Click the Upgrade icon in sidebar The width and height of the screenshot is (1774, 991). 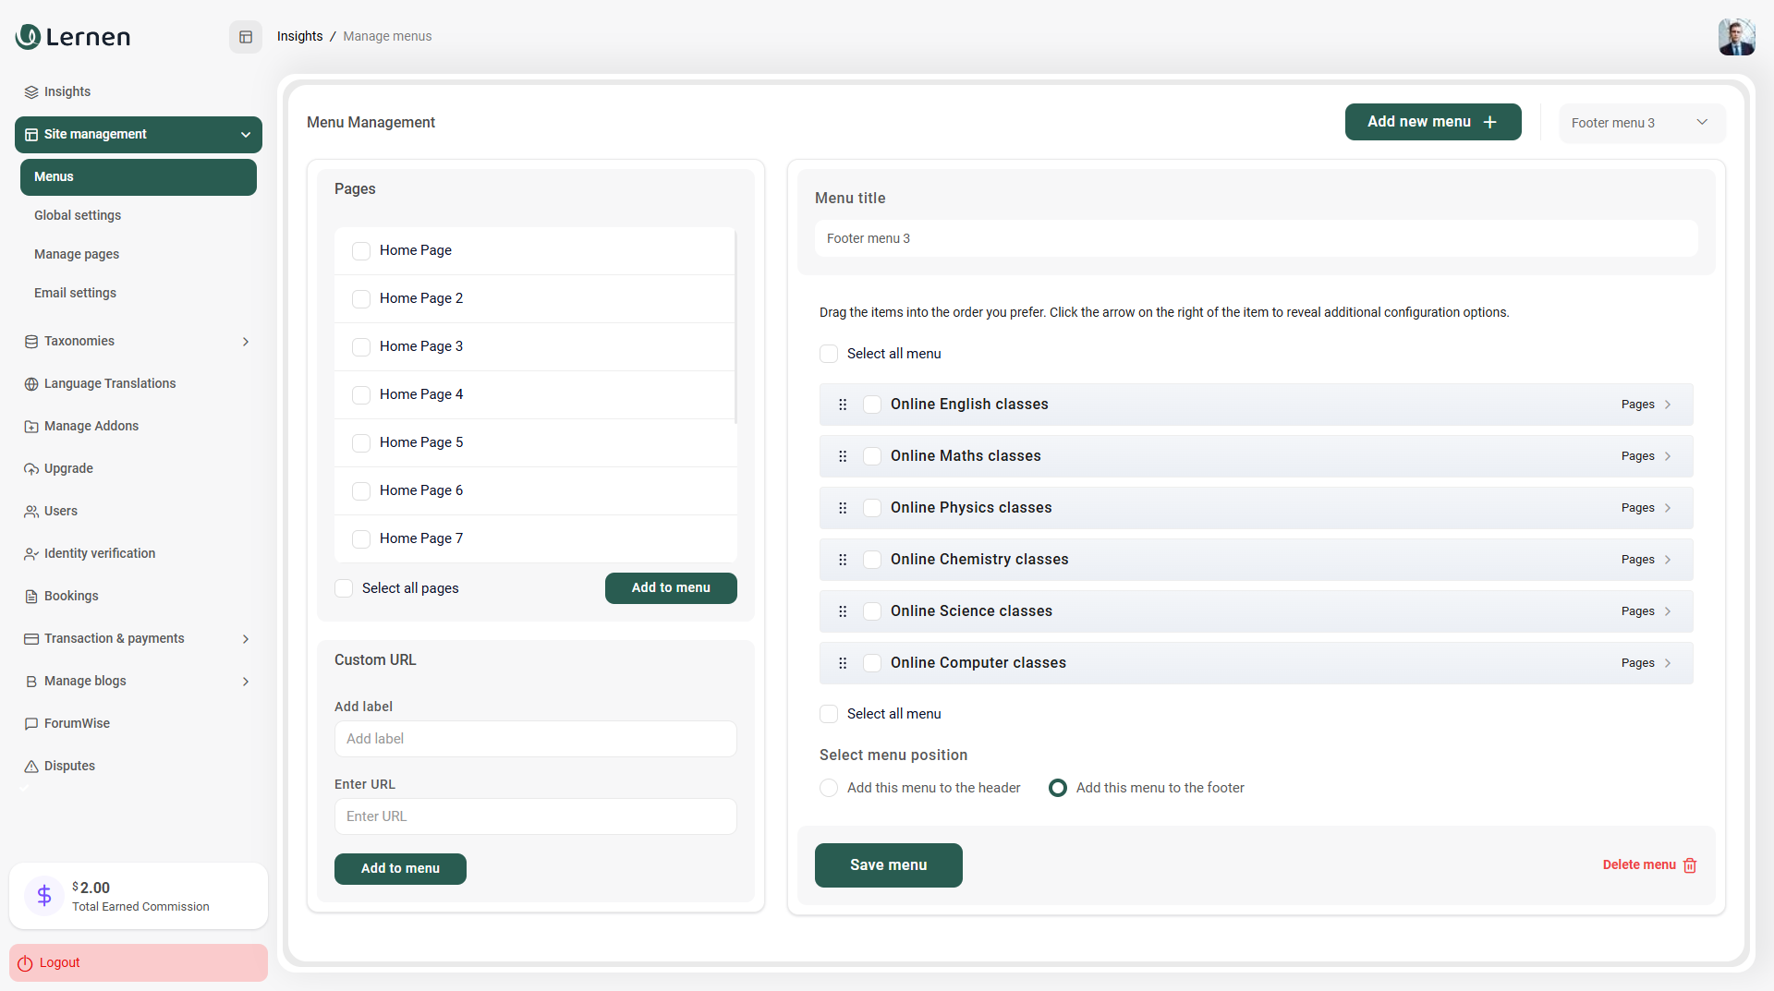pyautogui.click(x=30, y=468)
